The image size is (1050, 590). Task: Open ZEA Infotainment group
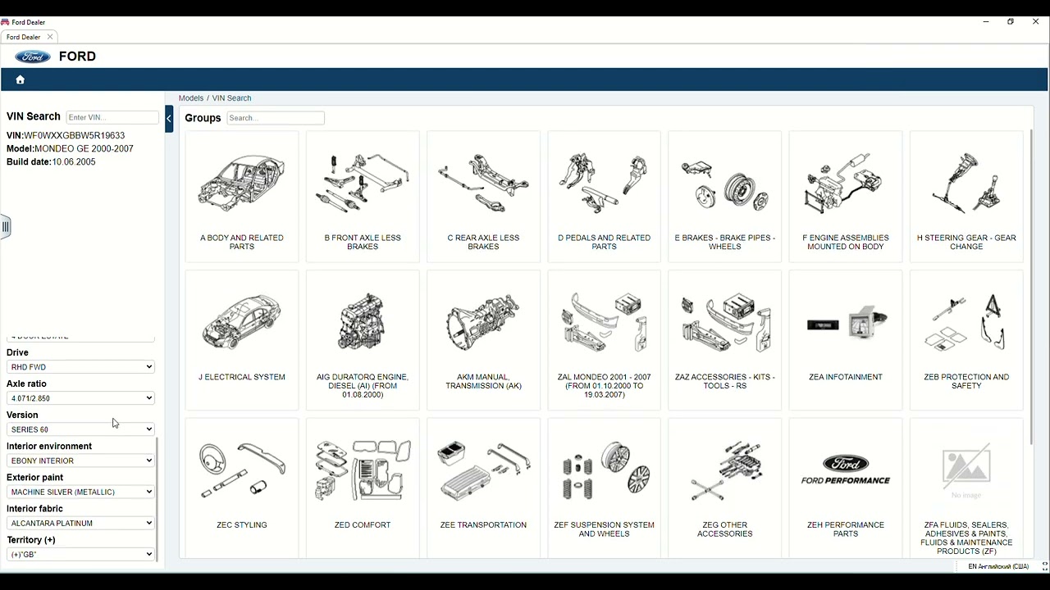coord(846,340)
